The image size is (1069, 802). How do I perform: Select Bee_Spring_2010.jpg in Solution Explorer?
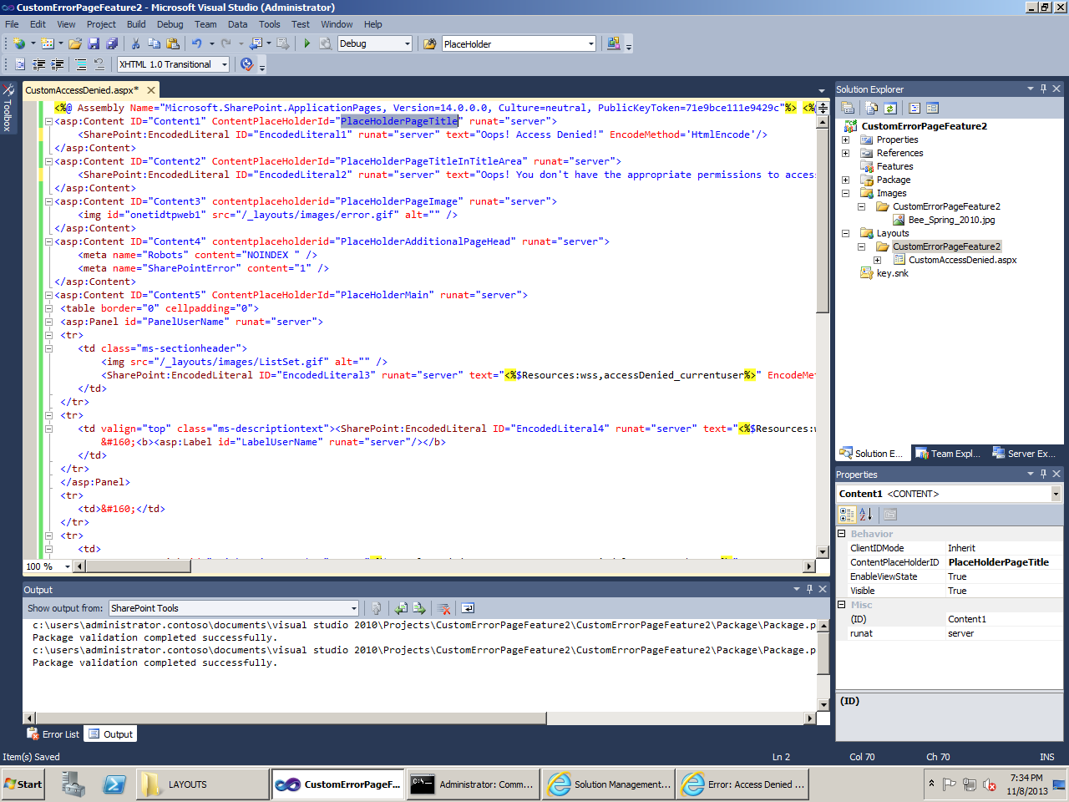click(951, 220)
